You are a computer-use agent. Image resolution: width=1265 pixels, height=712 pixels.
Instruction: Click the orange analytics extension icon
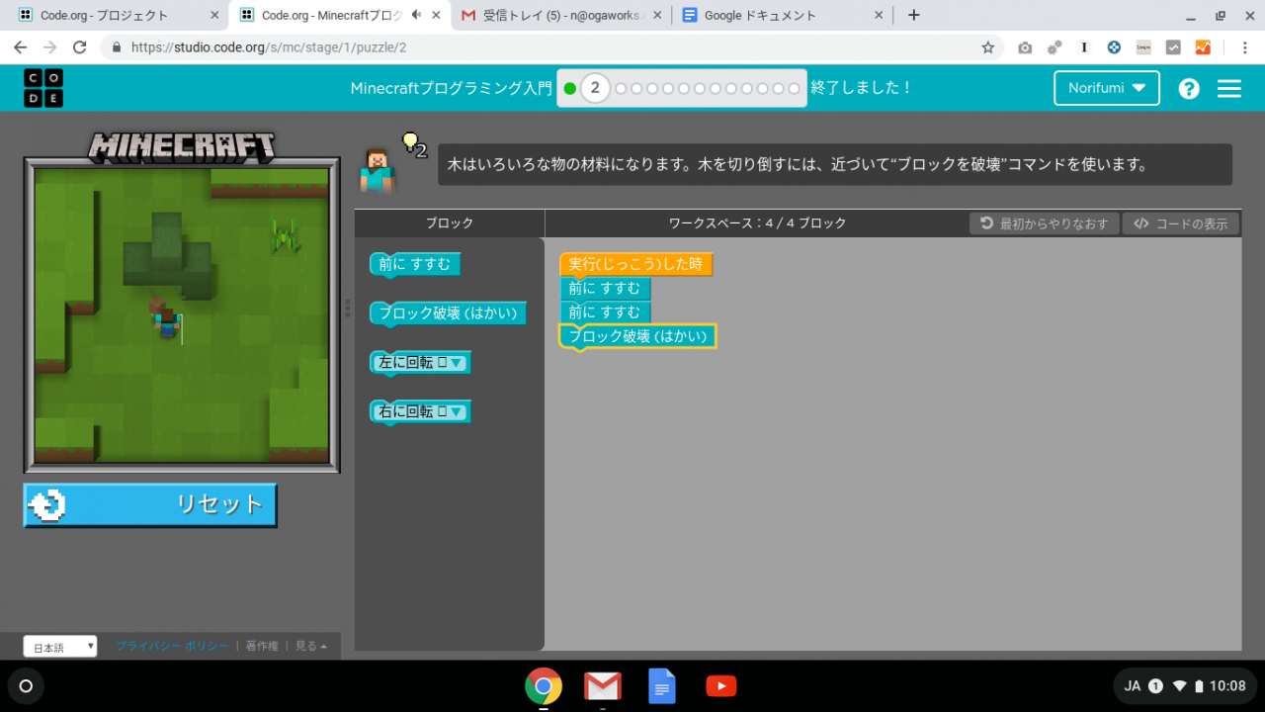tap(1203, 47)
